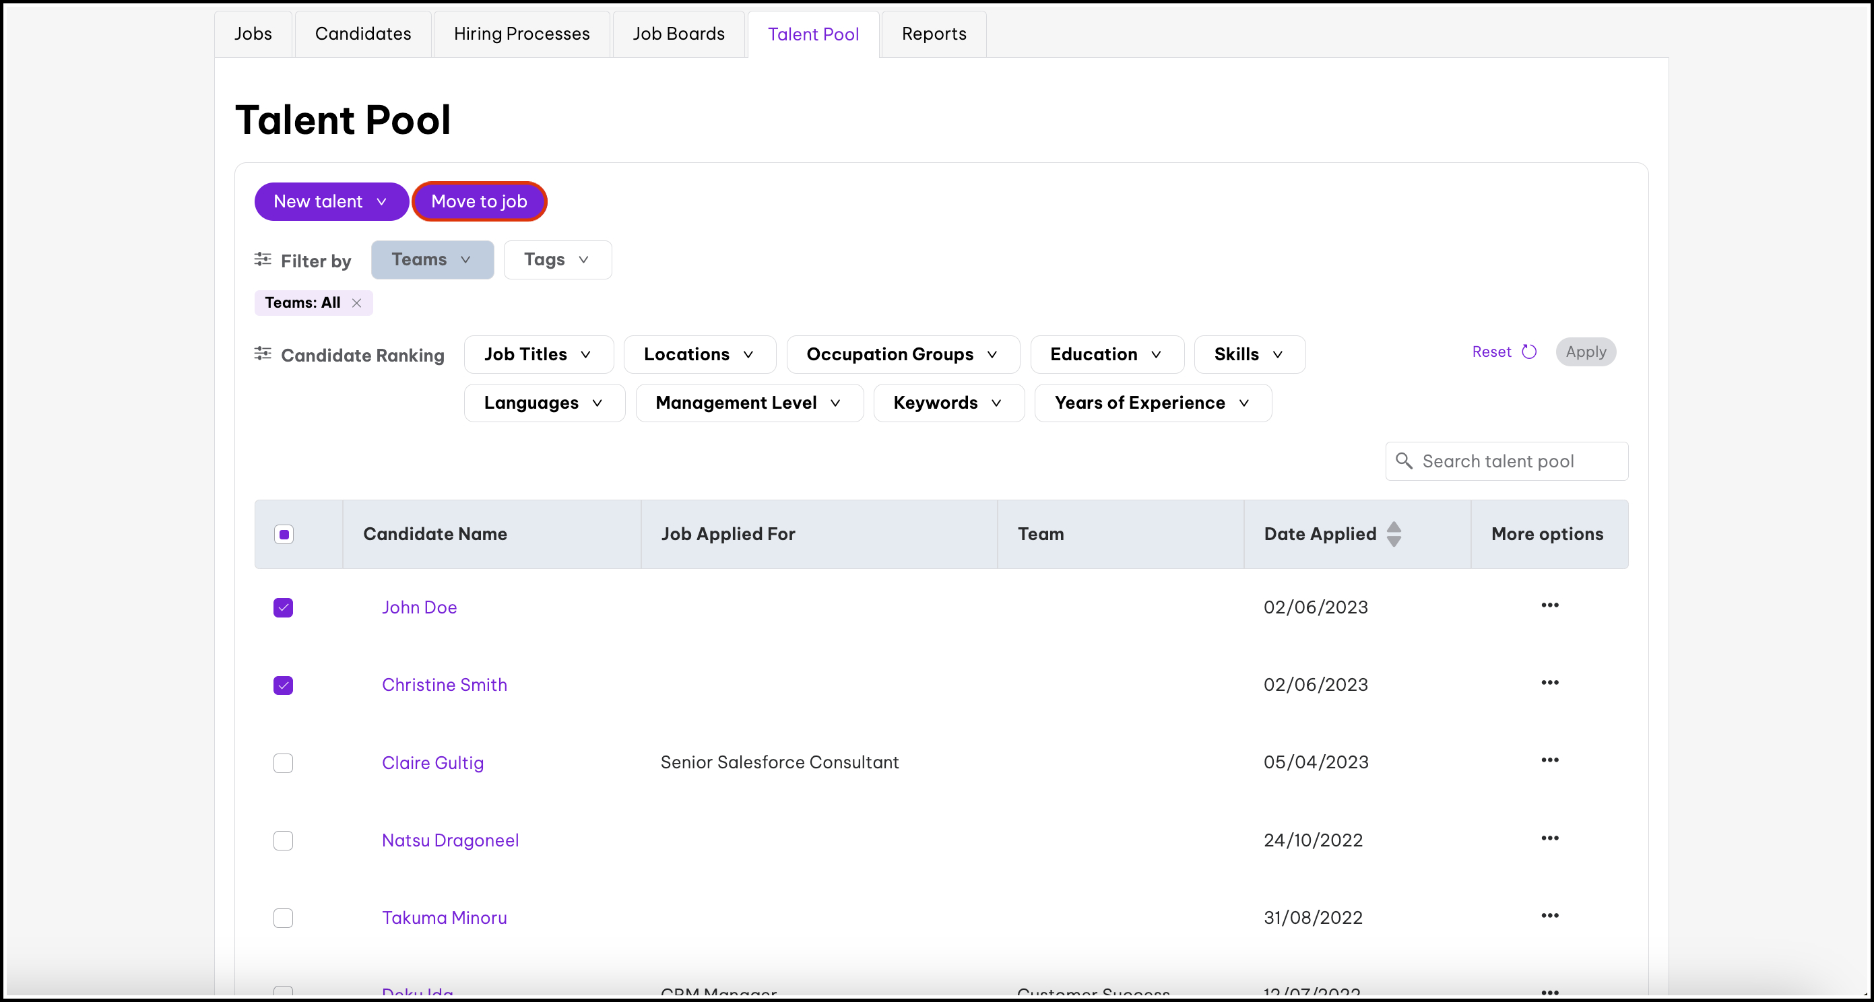Open the Reports tab
The height and width of the screenshot is (1002, 1874).
(934, 34)
